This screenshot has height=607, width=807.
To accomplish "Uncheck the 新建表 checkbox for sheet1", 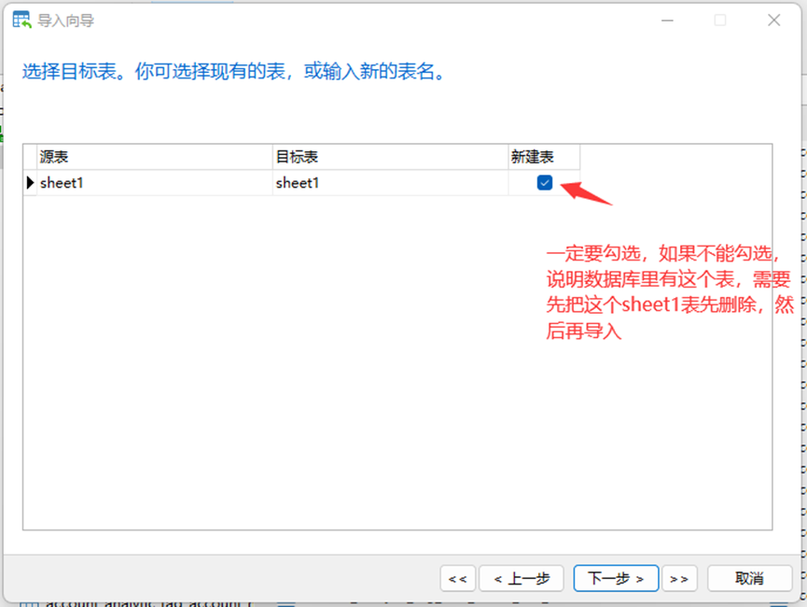I will coord(545,183).
